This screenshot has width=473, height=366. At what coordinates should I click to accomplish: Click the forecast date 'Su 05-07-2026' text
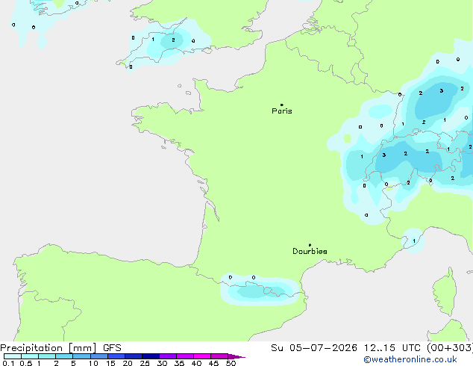tap(314, 348)
